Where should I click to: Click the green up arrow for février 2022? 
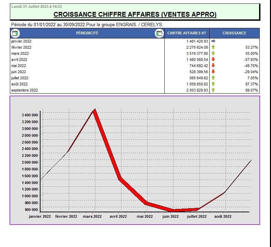[213, 47]
